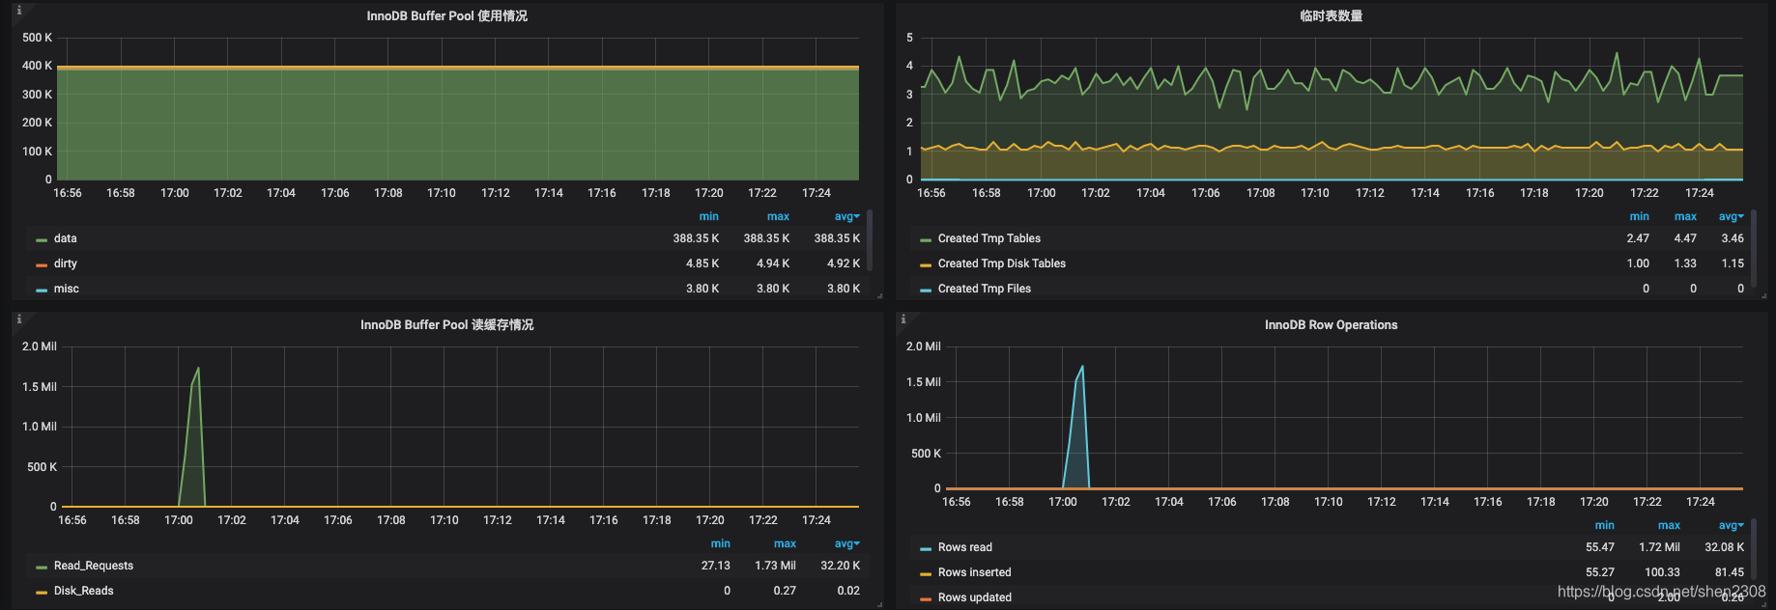Click legend scrollbar in Buffer Pool 使用情况 panel

(870, 239)
